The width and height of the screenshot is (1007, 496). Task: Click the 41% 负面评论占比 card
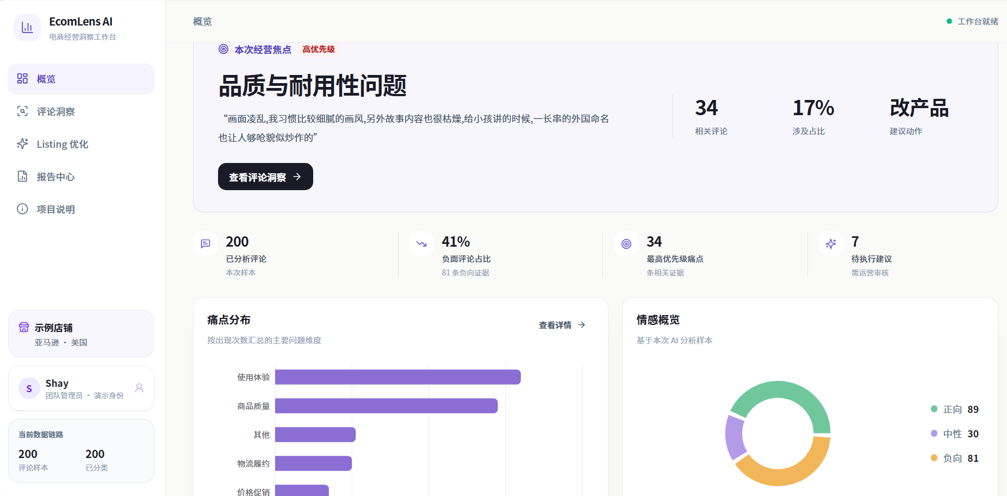pos(500,255)
